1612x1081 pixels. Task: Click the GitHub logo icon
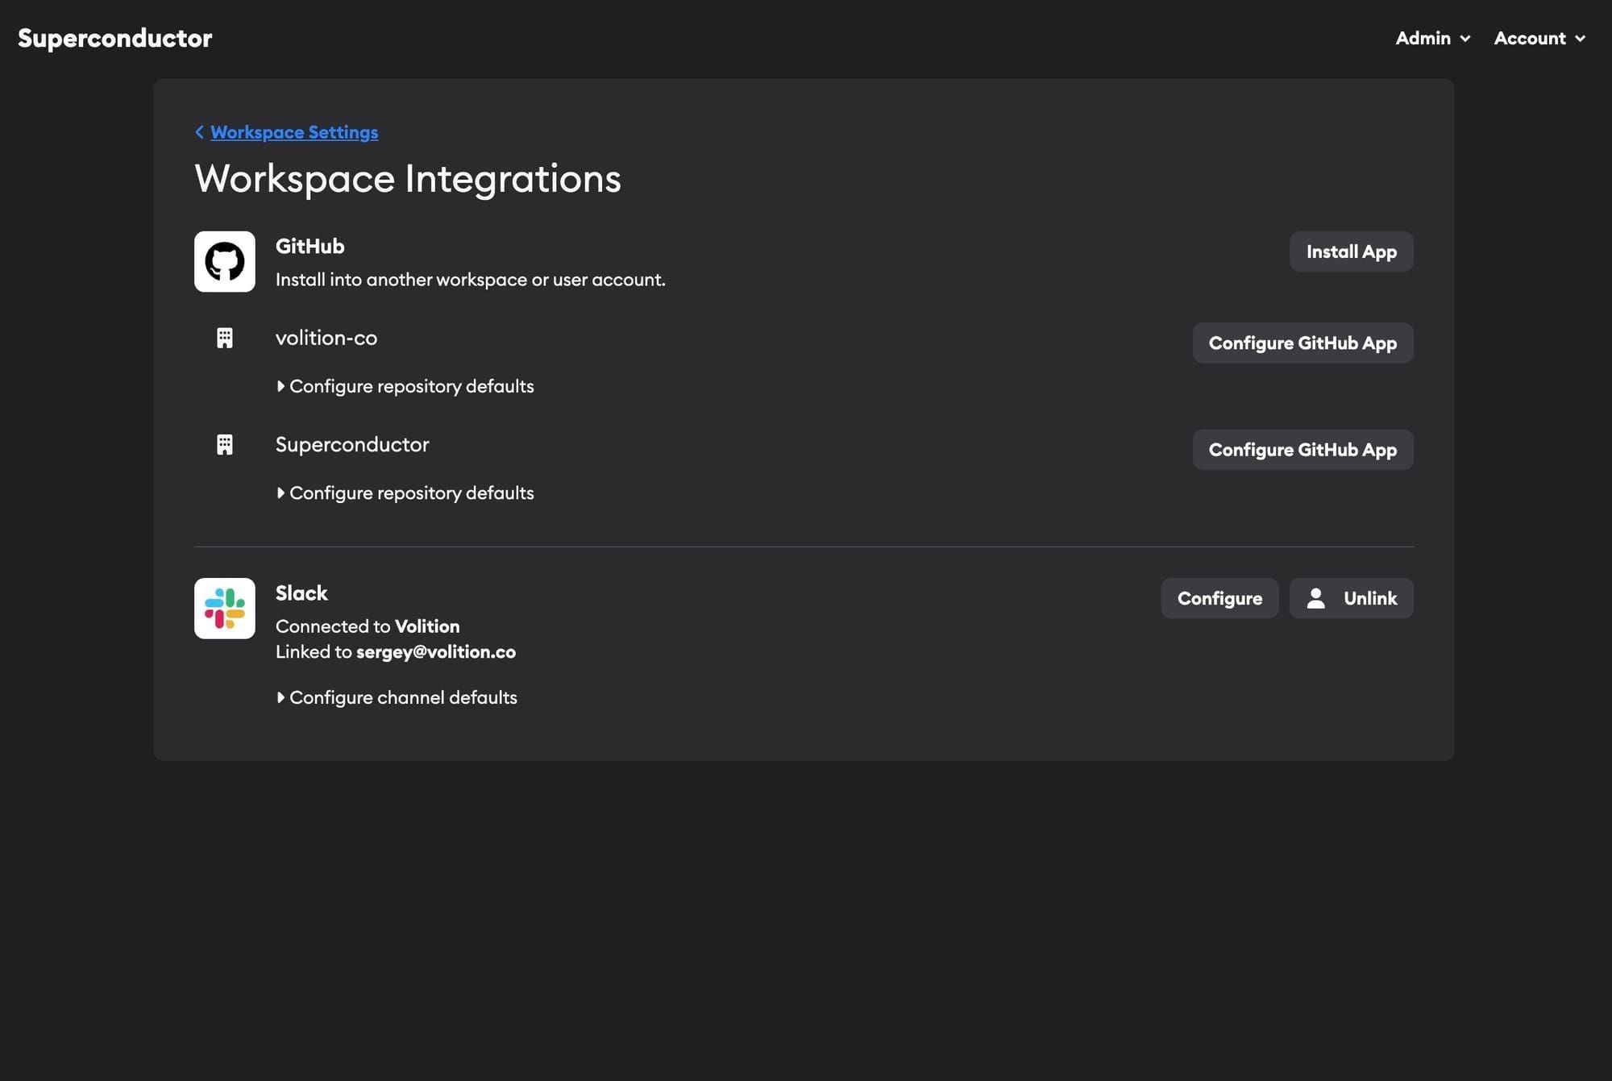pos(225,261)
